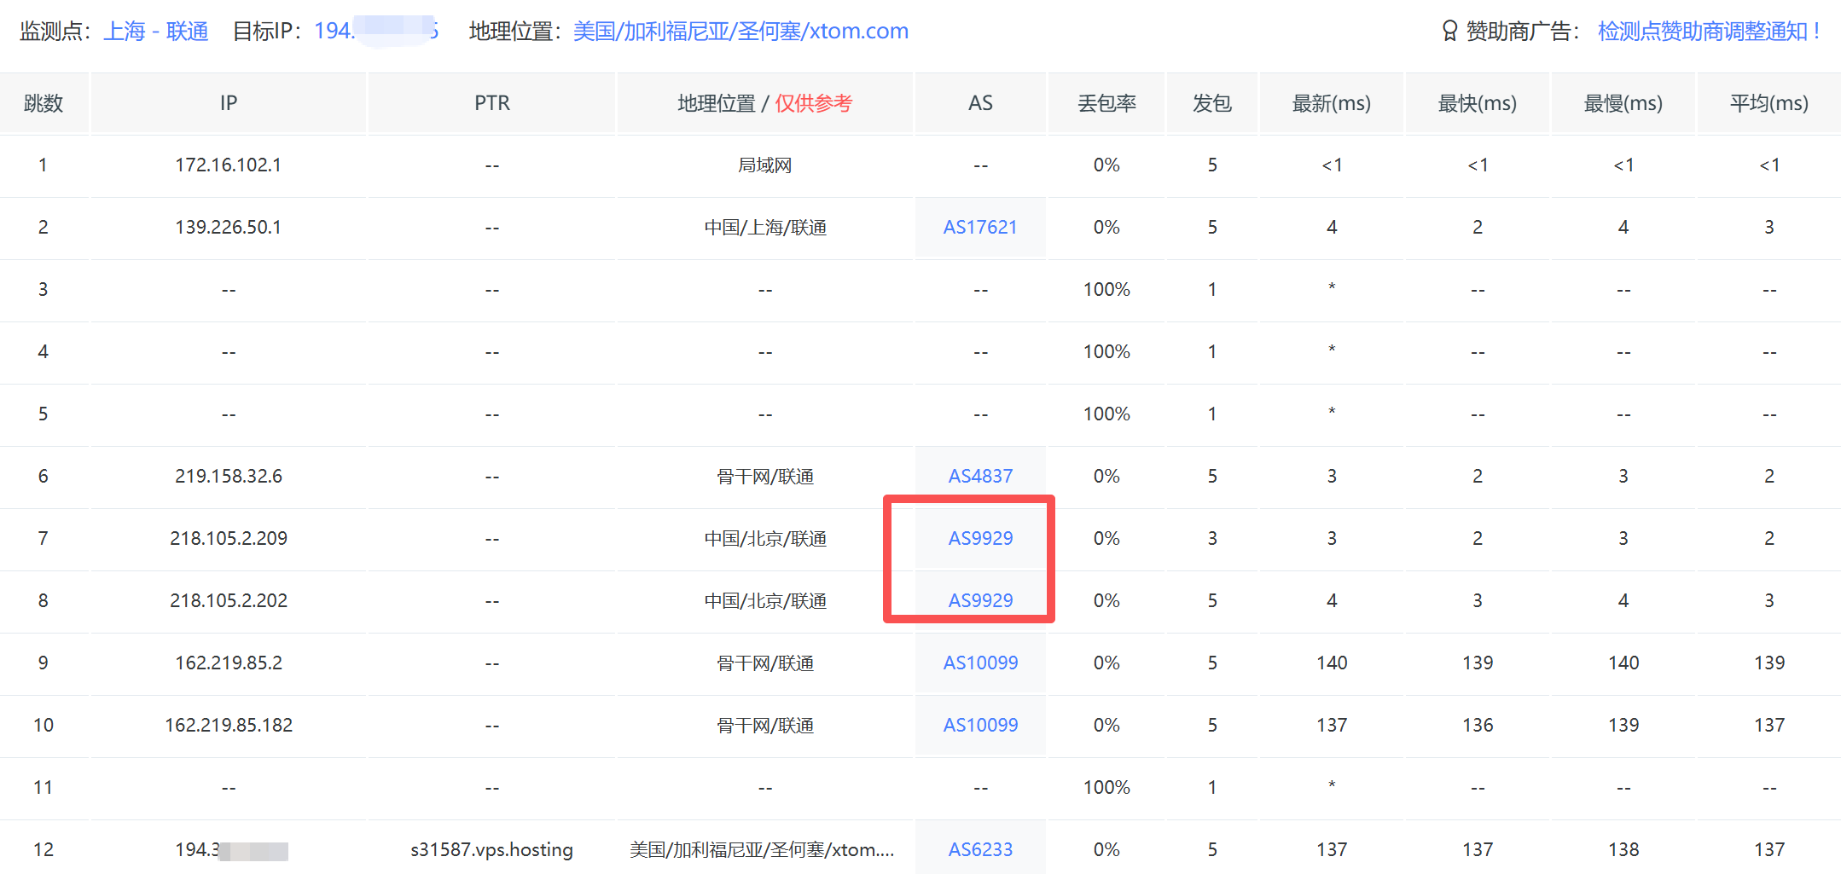
Task: Click 骨干网/联通 location in row 162.219.85.2
Action: click(x=765, y=663)
